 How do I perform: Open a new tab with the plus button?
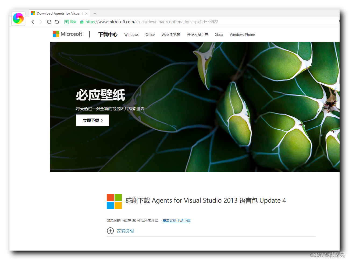pos(95,13)
